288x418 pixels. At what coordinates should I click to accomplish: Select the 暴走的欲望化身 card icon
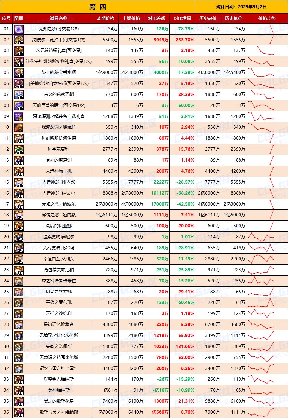[19, 401]
